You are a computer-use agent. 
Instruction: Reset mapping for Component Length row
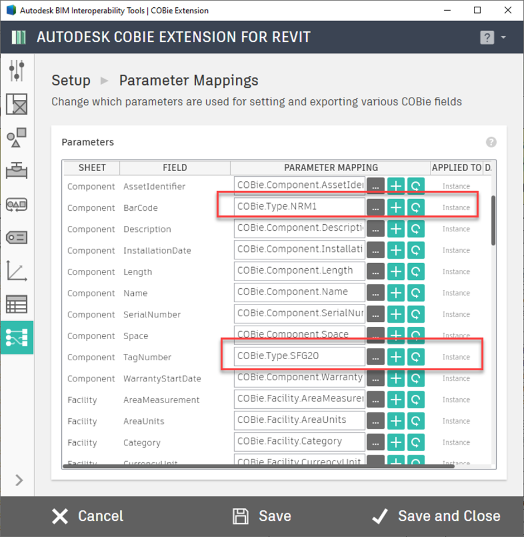(x=416, y=271)
